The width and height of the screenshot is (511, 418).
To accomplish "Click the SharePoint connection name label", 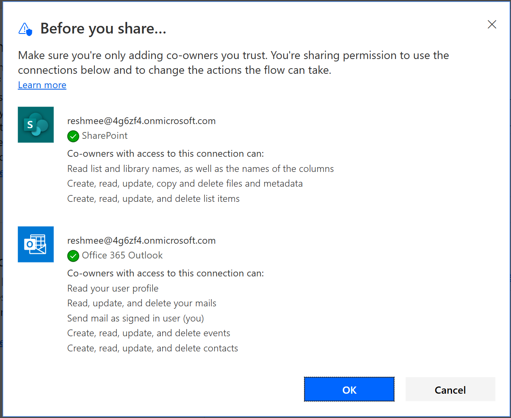I will click(x=104, y=136).
